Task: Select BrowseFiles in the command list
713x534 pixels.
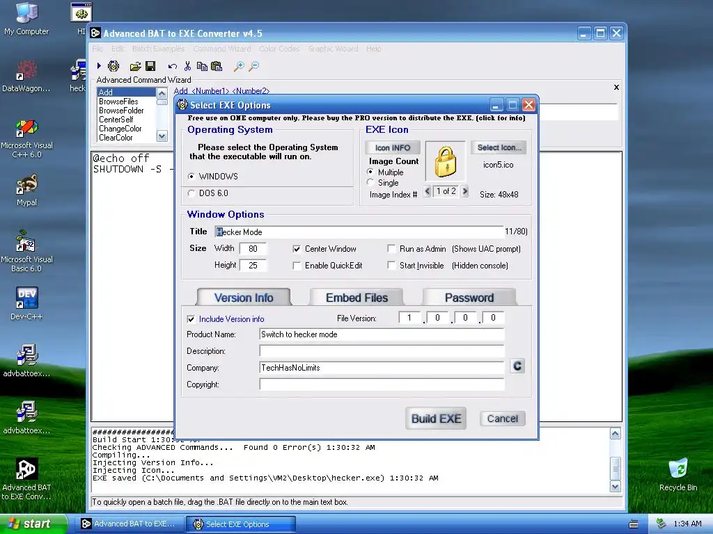Action: coord(127,102)
